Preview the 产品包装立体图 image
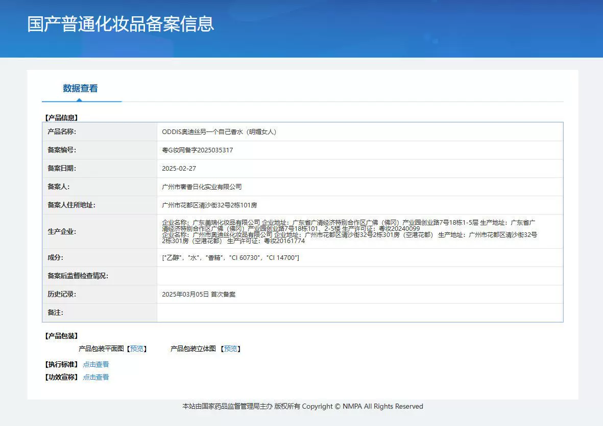The height and width of the screenshot is (426, 603). click(x=230, y=349)
